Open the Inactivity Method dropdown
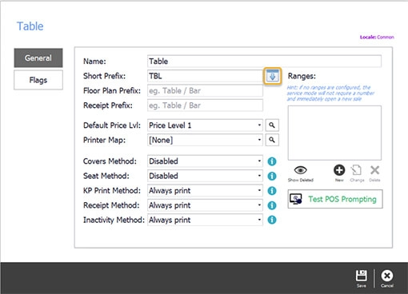The image size is (408, 294). click(x=205, y=220)
